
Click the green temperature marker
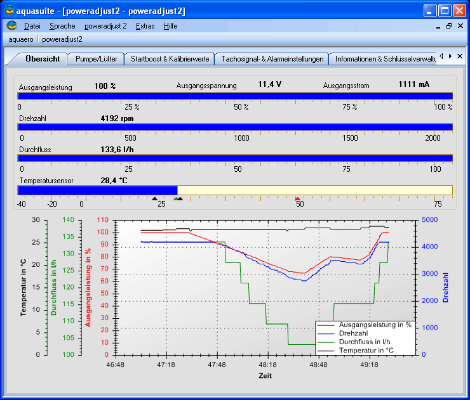[x=176, y=198]
